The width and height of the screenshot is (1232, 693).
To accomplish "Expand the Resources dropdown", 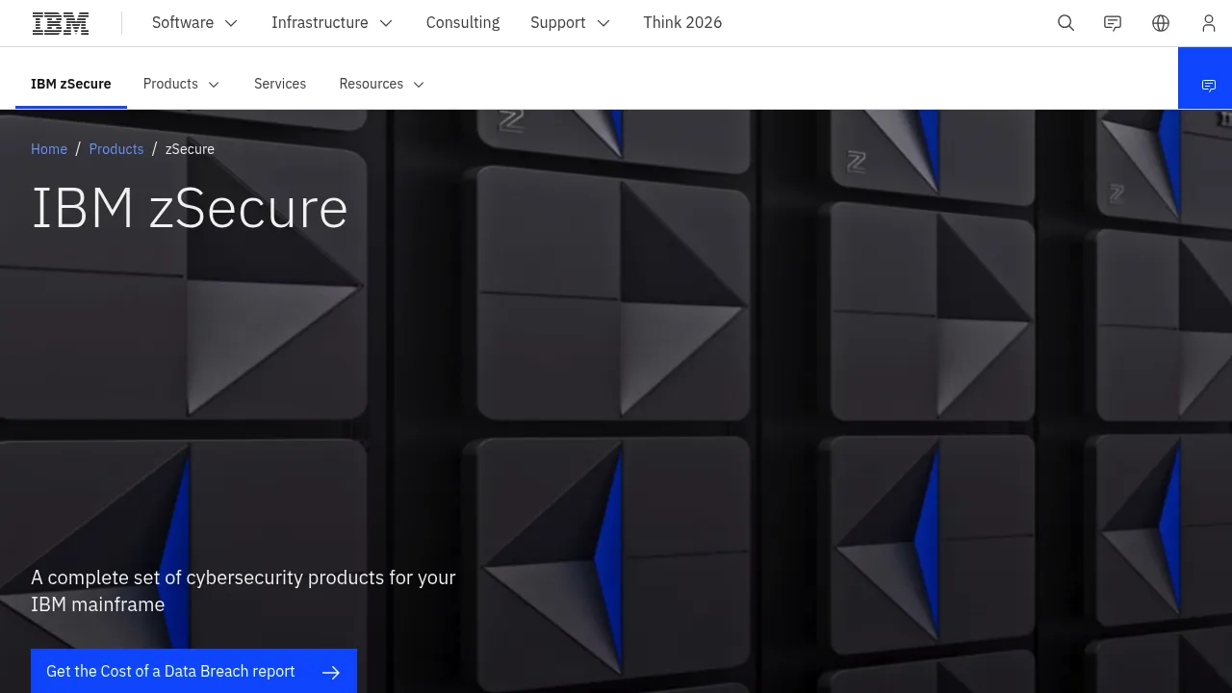I will pyautogui.click(x=382, y=84).
